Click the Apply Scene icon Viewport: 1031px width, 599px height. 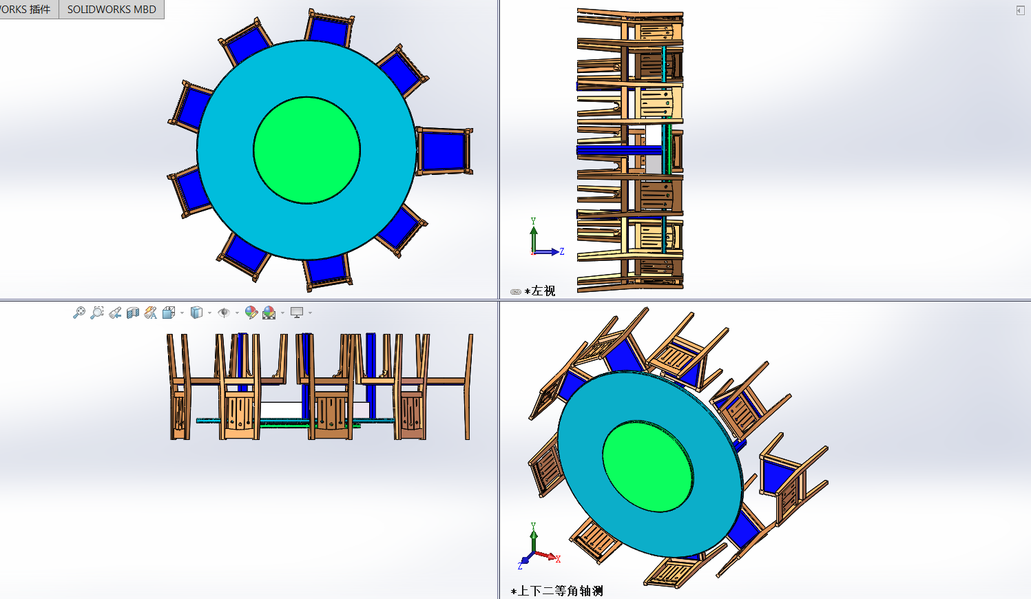[x=269, y=313]
